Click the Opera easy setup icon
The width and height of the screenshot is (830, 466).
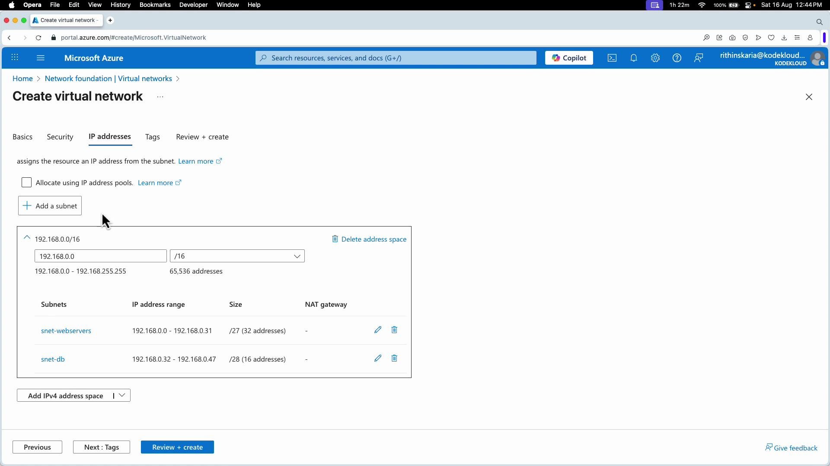coord(797,38)
